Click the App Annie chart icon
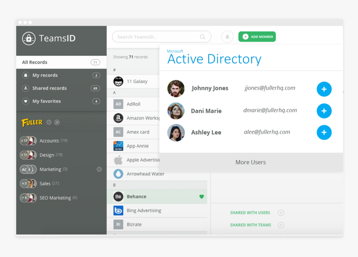Screen dimensions: 358x257 [x=118, y=146]
